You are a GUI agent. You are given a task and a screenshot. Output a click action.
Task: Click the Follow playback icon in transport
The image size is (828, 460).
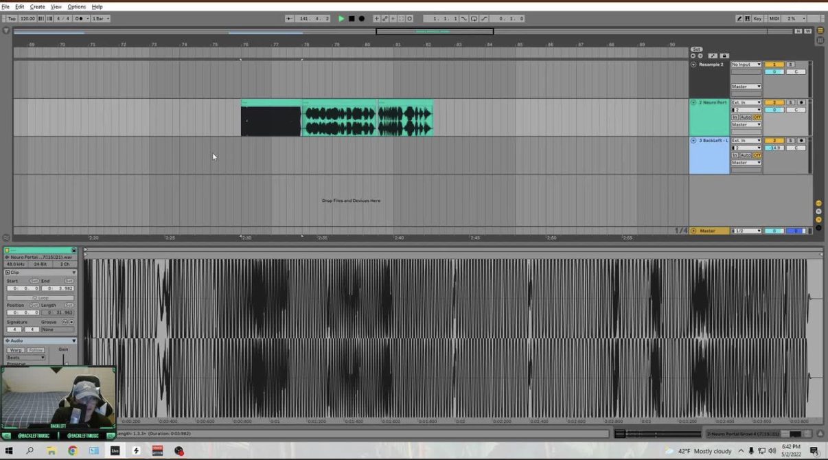pos(289,19)
